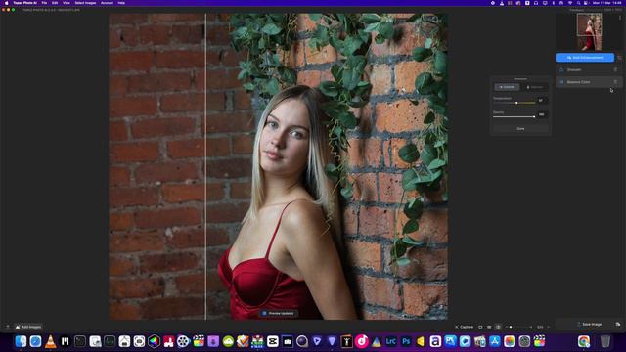Select the side-by-side view mode icon

(489, 327)
